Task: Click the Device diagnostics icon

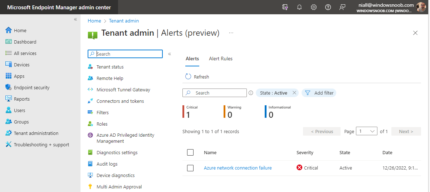Action: [91, 175]
